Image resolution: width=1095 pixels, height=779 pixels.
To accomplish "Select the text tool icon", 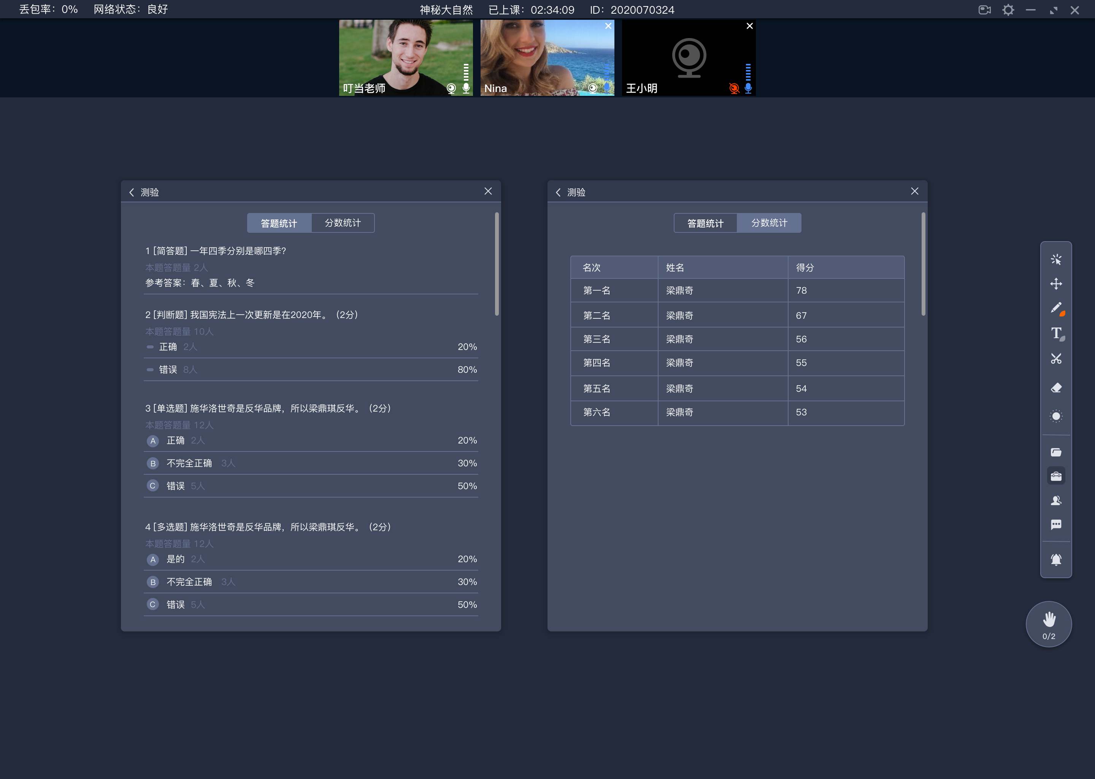I will pos(1055,335).
